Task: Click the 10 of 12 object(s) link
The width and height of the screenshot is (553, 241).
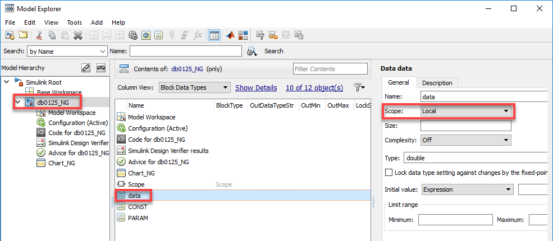Action: [x=314, y=87]
